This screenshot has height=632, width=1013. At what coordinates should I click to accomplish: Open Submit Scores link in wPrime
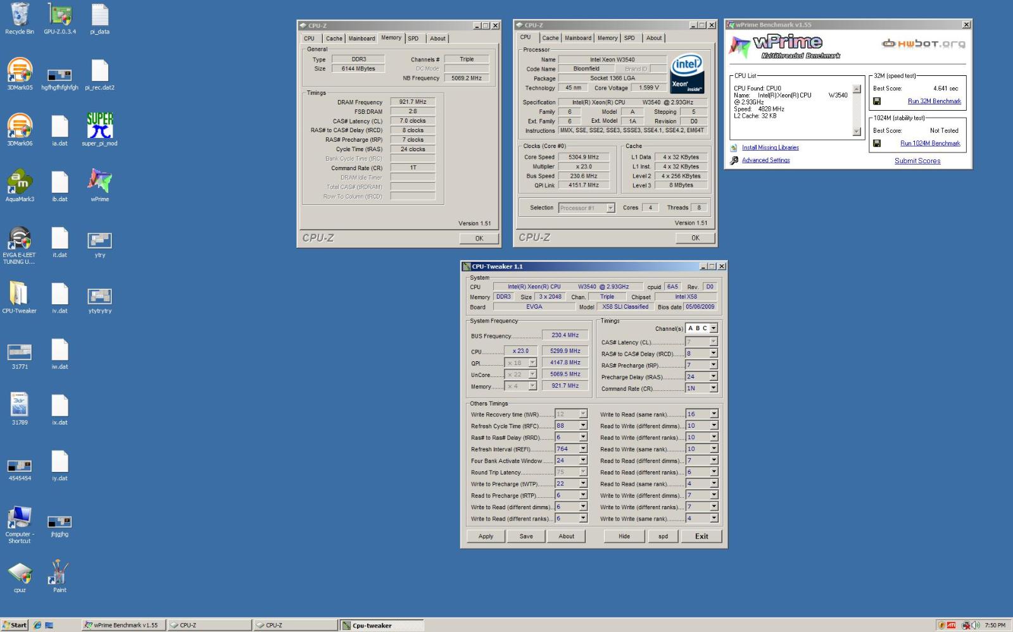[917, 161]
